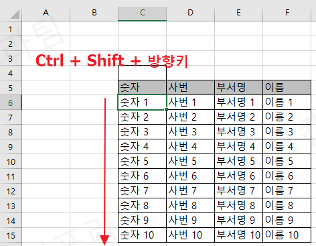Click cell containing 부서명 9
Screen dimensions: 316x246
point(238,221)
